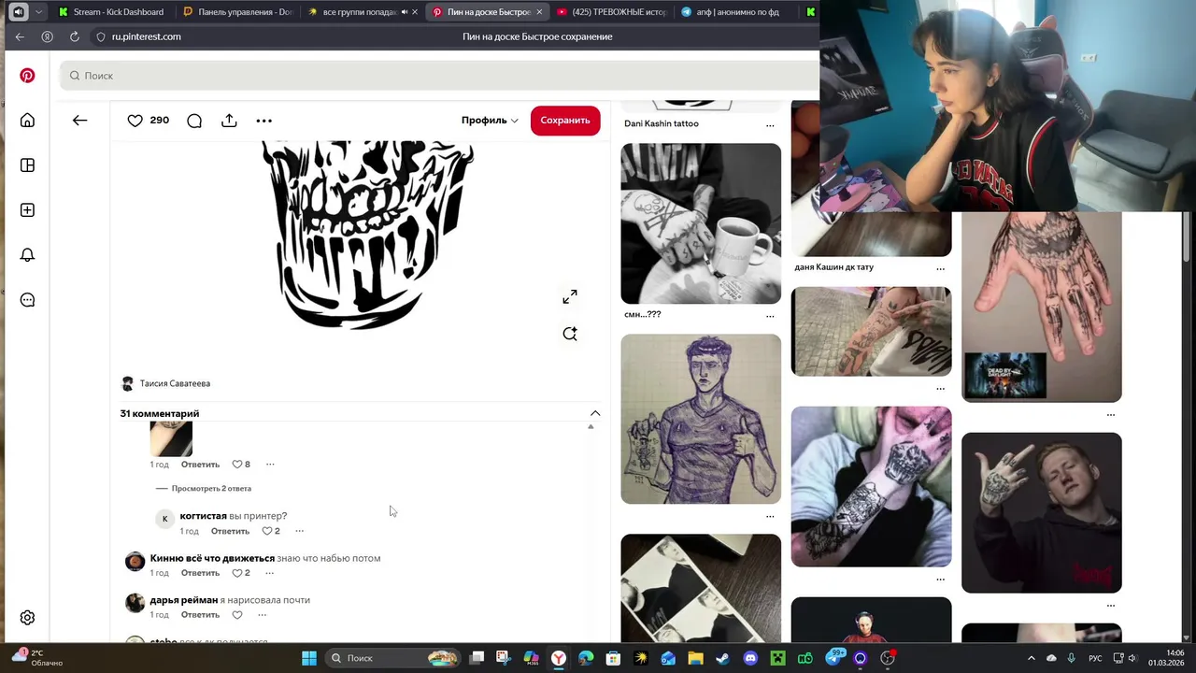Open the skeleton hand tattoo pin
Viewport: 1196px width, 673px height.
click(x=1042, y=307)
